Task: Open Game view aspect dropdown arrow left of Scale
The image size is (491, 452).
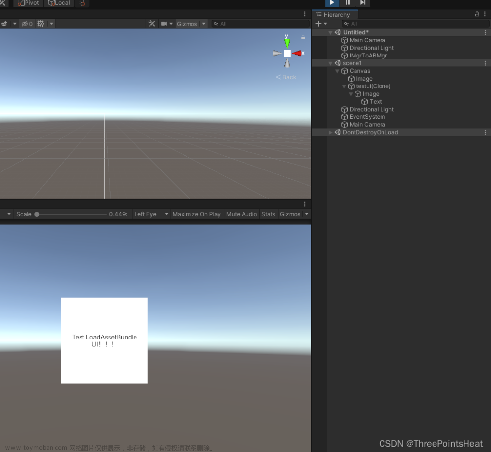Action: [9, 214]
